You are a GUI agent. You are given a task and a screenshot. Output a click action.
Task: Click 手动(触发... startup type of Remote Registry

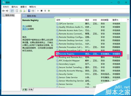(106, 54)
